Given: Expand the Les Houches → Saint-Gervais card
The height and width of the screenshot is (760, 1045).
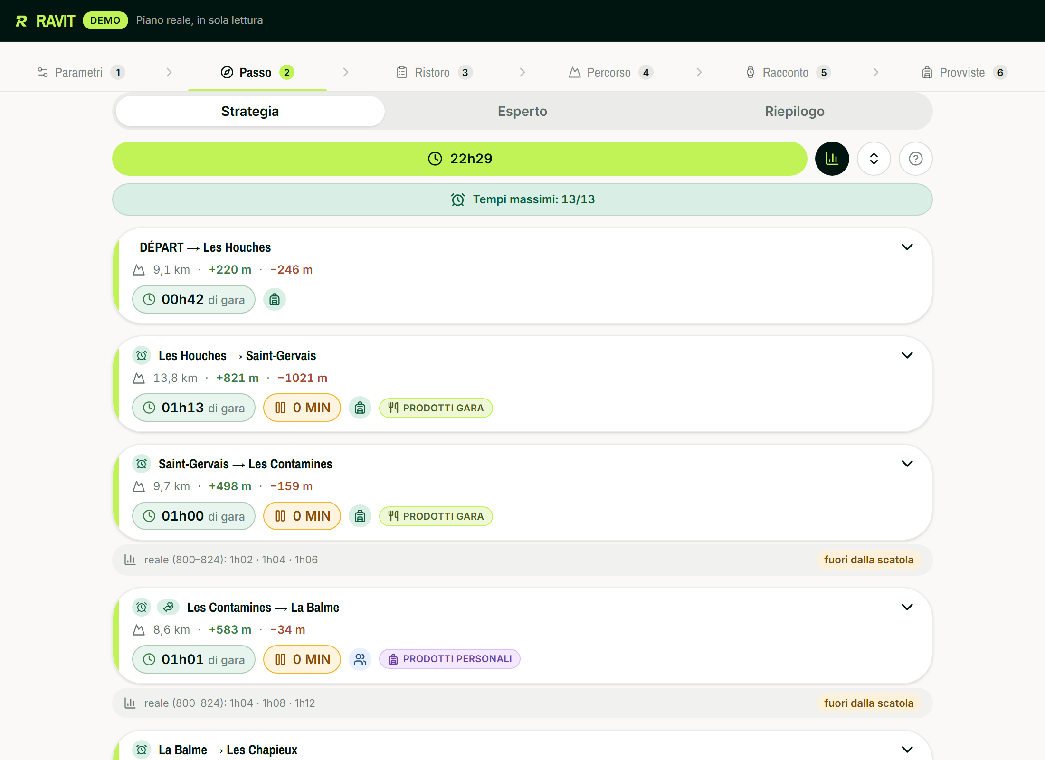Looking at the screenshot, I should (907, 355).
